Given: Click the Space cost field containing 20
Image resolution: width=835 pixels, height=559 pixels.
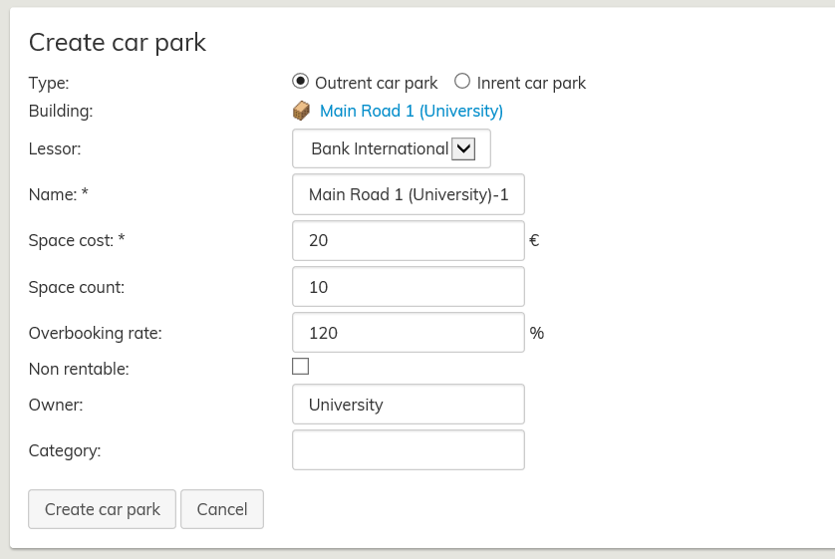Looking at the screenshot, I should tap(409, 240).
